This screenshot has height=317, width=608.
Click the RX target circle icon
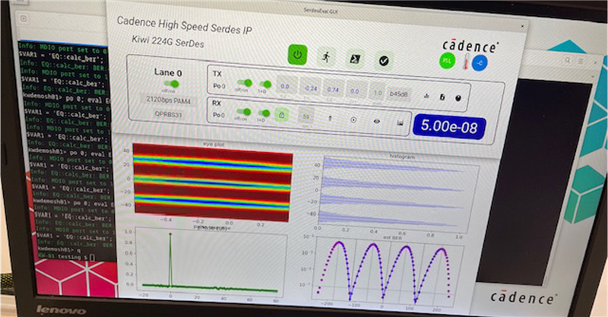(x=353, y=119)
